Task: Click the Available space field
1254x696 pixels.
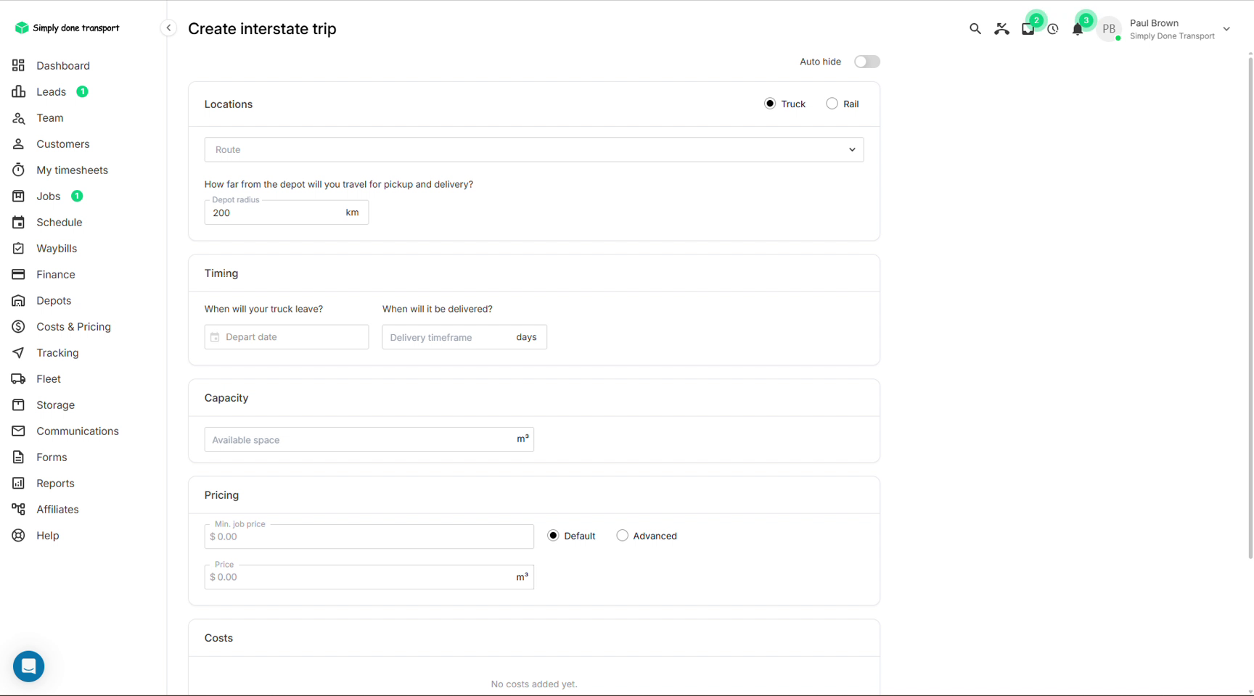Action: (x=369, y=439)
